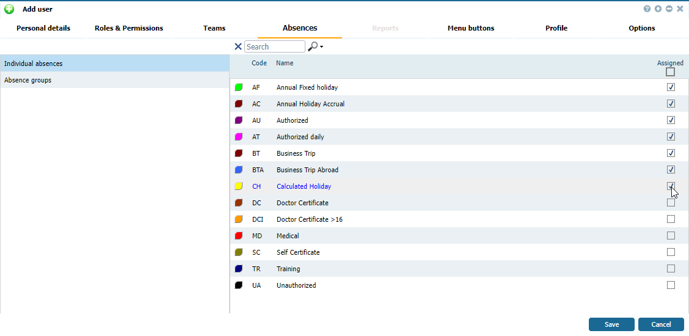The height and width of the screenshot is (336, 689).
Task: Check the Doctor Certificate assigned checkbox
Action: tap(671, 203)
